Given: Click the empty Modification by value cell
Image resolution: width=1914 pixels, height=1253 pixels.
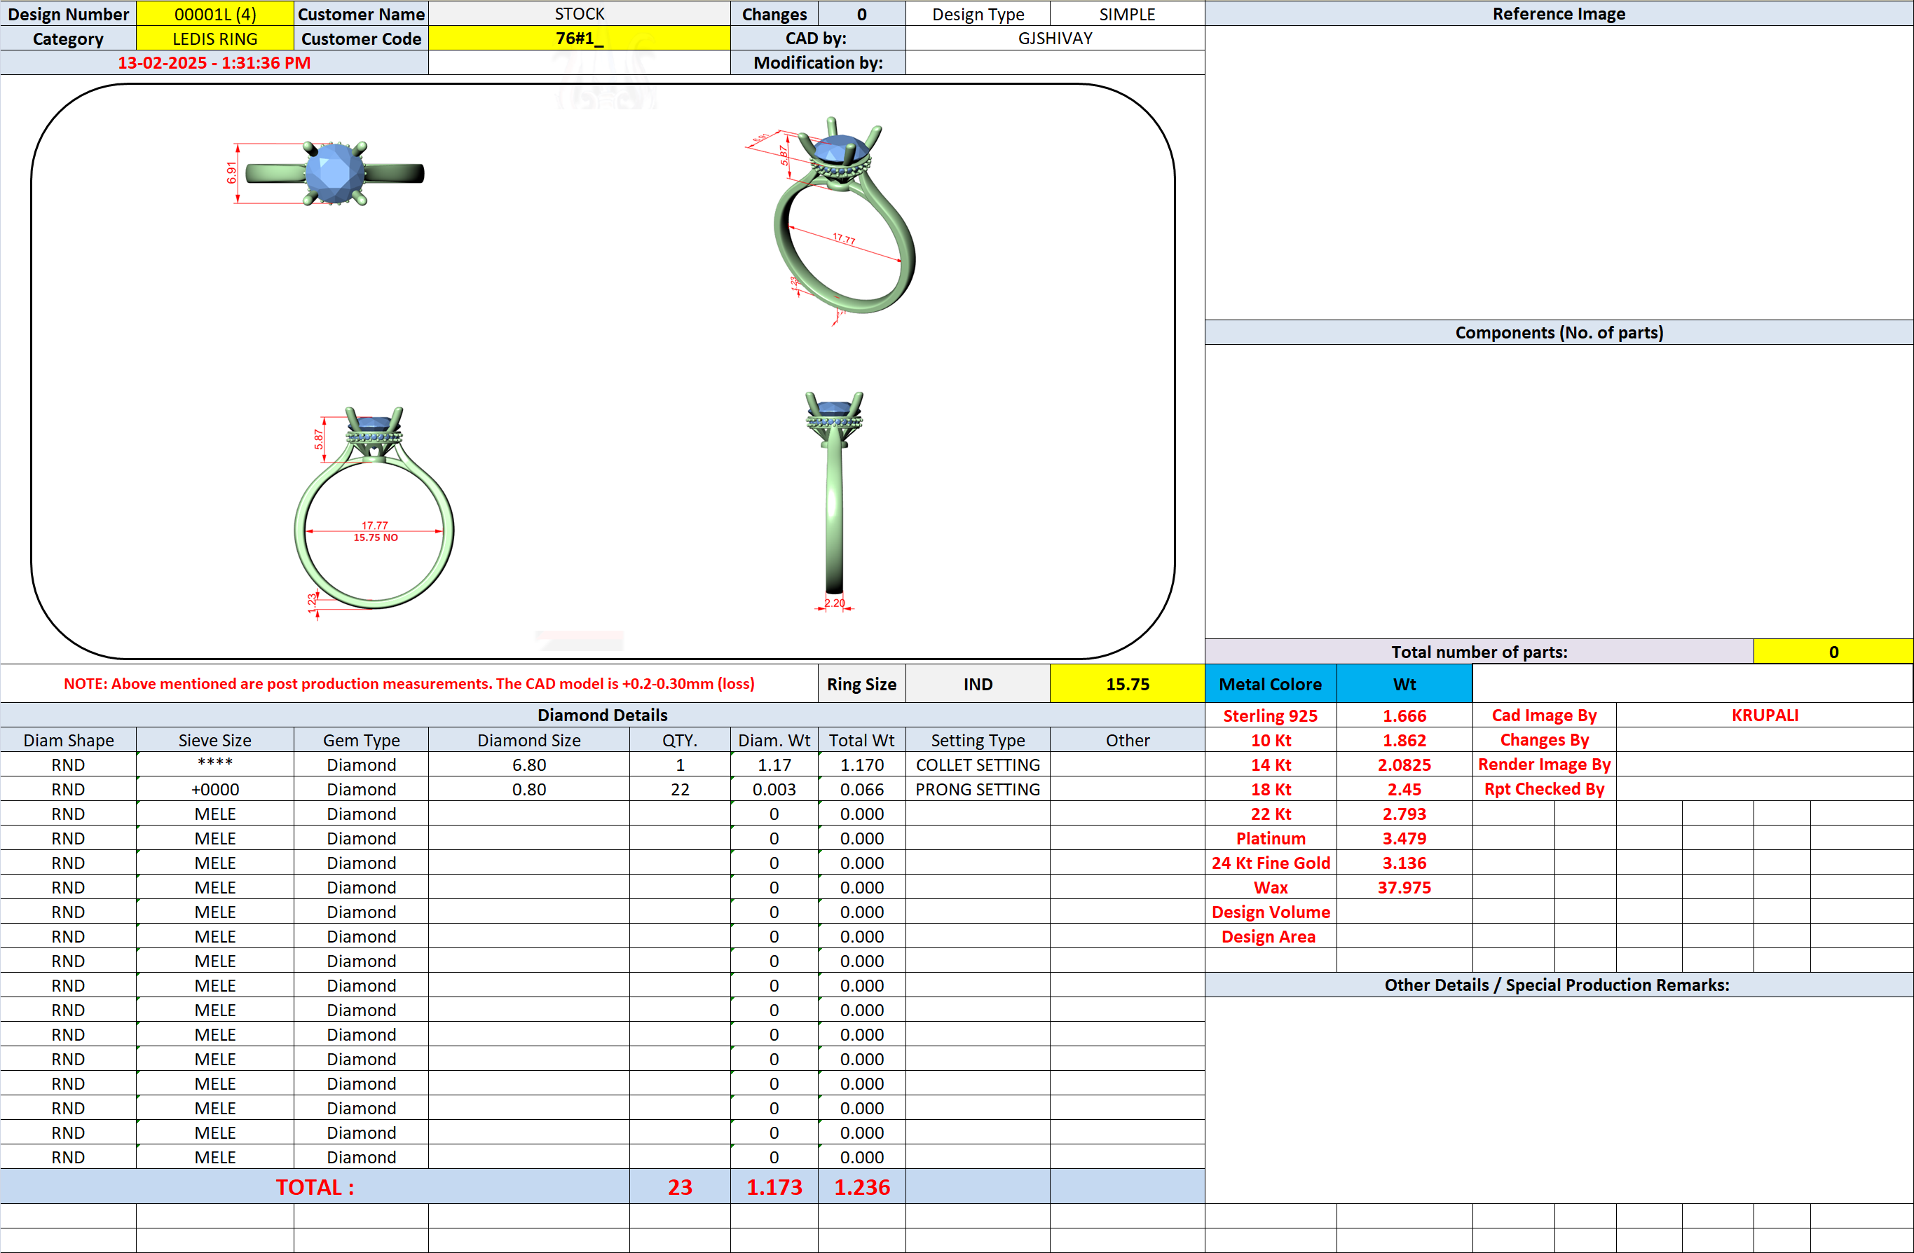Looking at the screenshot, I should click(x=1055, y=63).
